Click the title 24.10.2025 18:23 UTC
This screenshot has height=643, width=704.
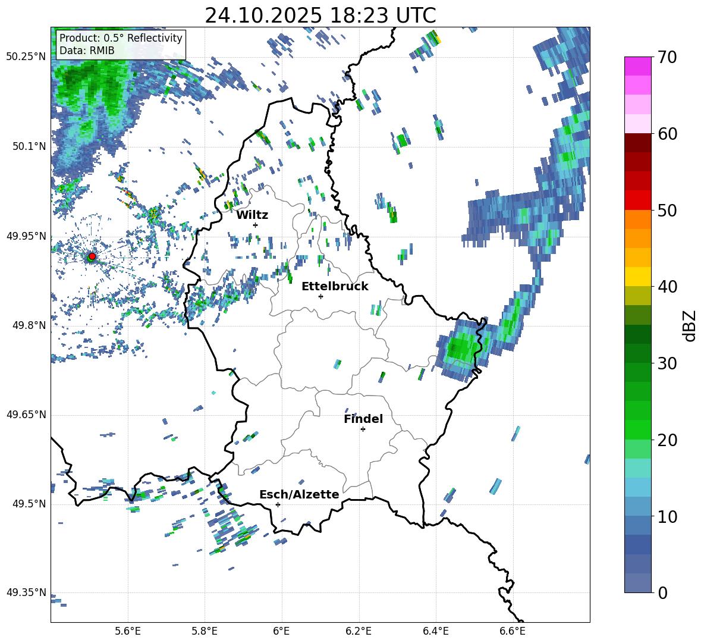320,15
